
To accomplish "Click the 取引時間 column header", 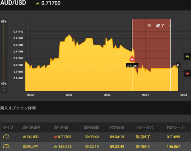I will pos(92,127).
